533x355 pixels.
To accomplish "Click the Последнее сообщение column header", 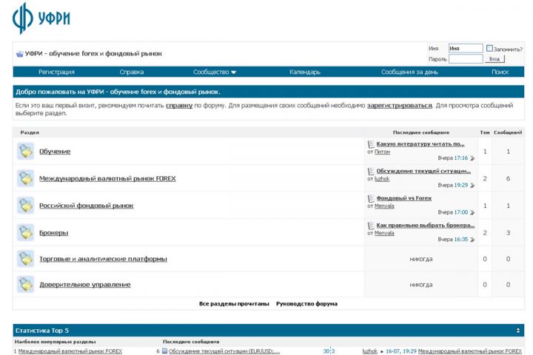I will [x=421, y=132].
